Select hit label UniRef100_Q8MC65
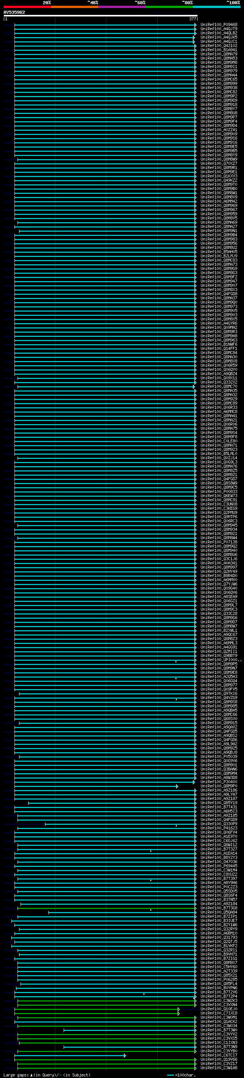The height and width of the screenshot is (1078, 244). 219,80
